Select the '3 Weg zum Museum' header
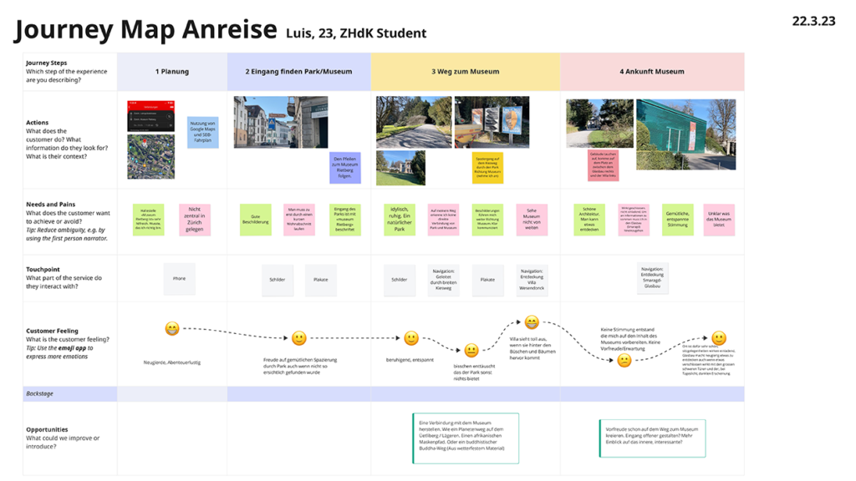The image size is (856, 481). coord(464,72)
